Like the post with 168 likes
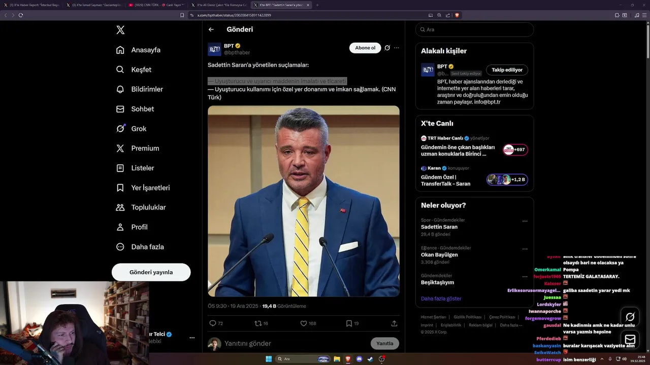Image resolution: width=650 pixels, height=365 pixels. (x=308, y=323)
